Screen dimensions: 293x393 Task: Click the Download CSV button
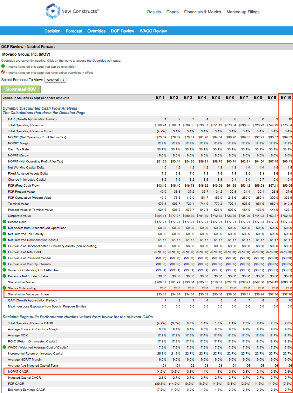pyautogui.click(x=21, y=89)
